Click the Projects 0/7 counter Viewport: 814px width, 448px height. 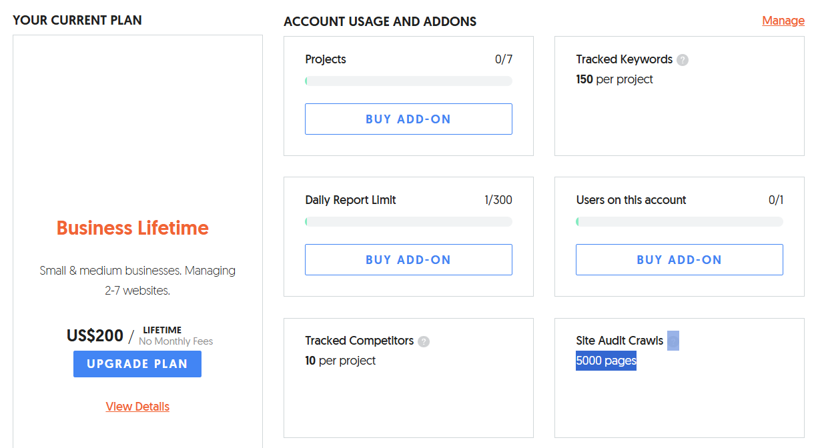pos(504,59)
